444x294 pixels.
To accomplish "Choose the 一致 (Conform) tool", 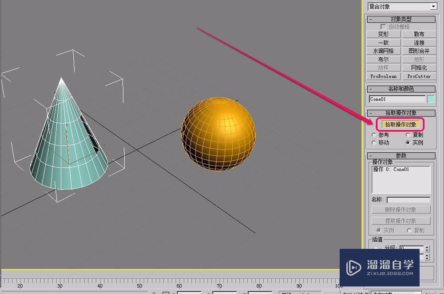I will [383, 42].
